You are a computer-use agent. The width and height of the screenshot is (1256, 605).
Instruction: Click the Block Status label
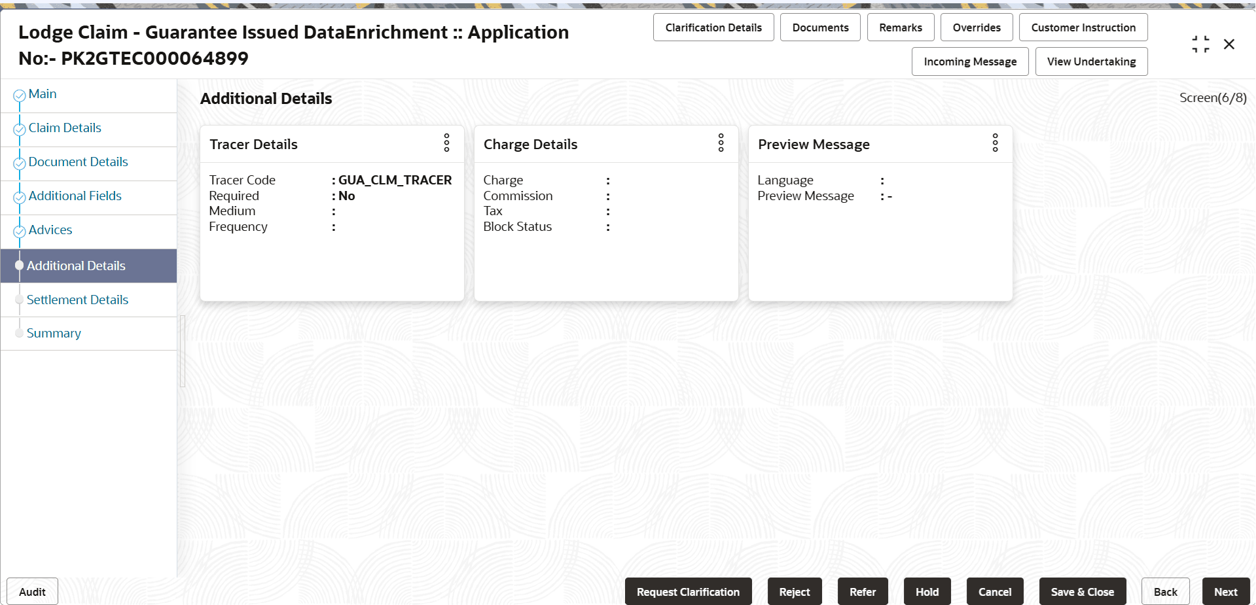pyautogui.click(x=518, y=226)
